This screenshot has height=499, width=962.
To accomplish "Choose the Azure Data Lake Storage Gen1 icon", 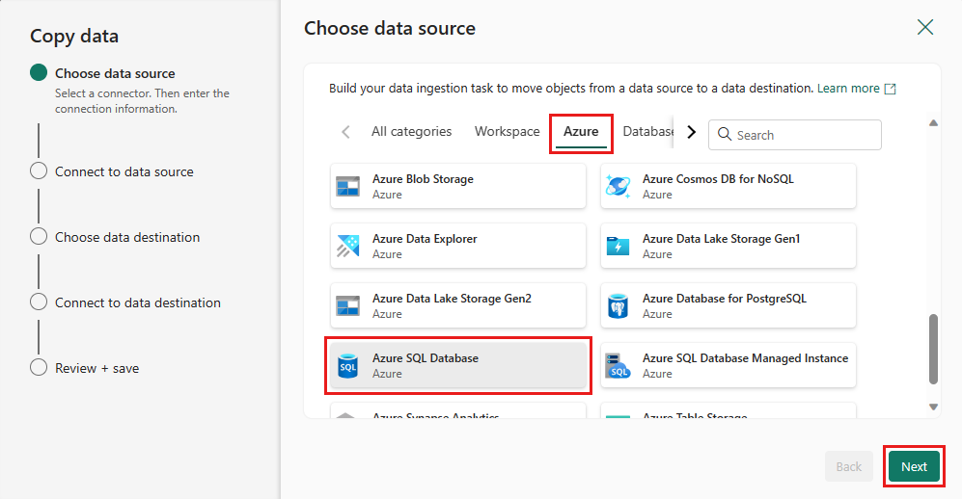I will pyautogui.click(x=618, y=247).
